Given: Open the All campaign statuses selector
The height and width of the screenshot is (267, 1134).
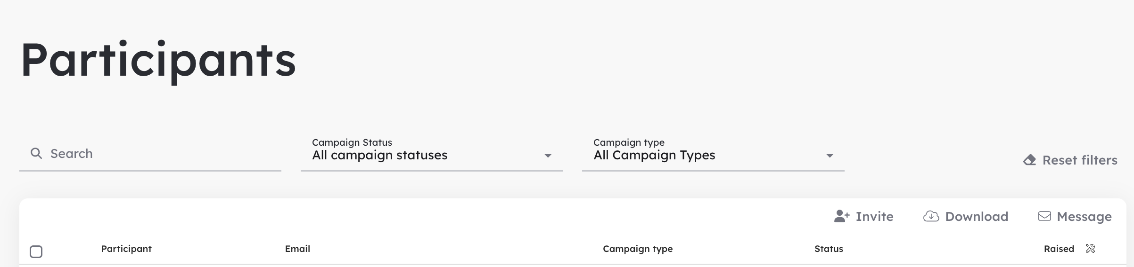Looking at the screenshot, I should [x=432, y=154].
